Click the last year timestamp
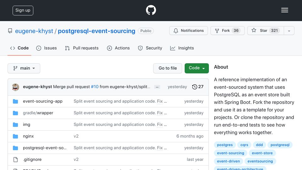This screenshot has height=170, width=302. (195, 159)
